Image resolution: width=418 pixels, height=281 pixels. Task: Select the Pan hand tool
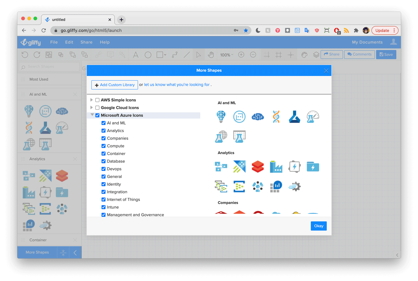click(x=211, y=55)
